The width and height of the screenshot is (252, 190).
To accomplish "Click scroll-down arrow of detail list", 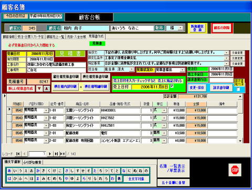I will click(x=240, y=141).
